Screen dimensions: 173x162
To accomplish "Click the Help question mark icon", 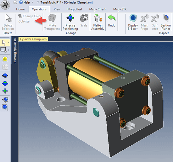I will 21,2.
